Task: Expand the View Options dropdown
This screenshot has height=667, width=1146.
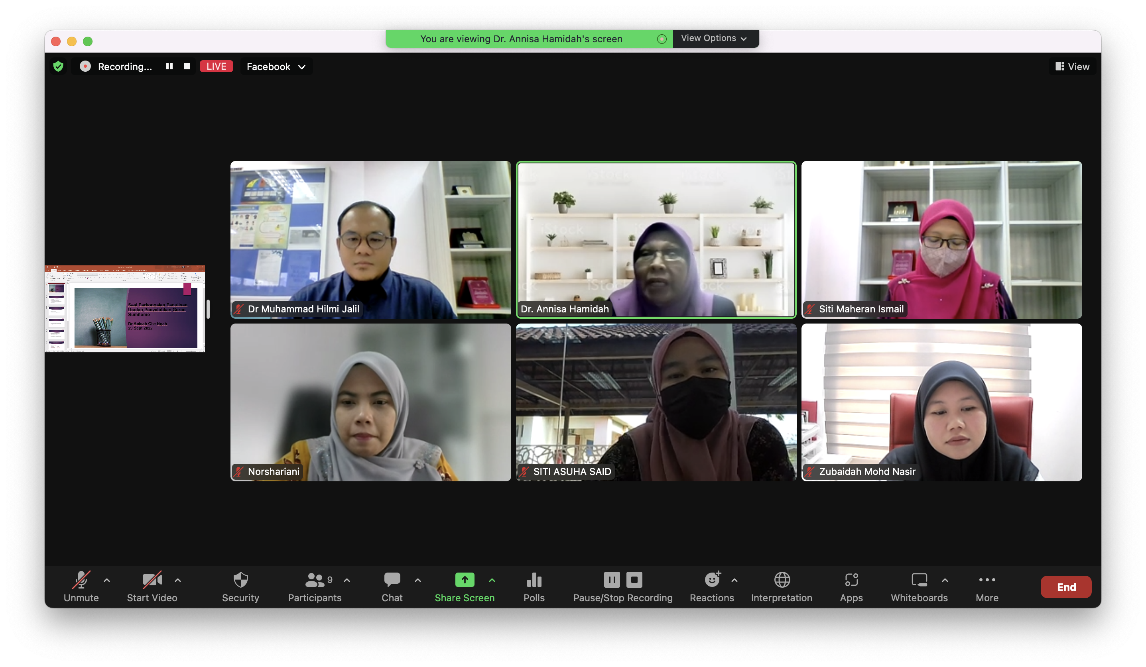Action: point(714,39)
